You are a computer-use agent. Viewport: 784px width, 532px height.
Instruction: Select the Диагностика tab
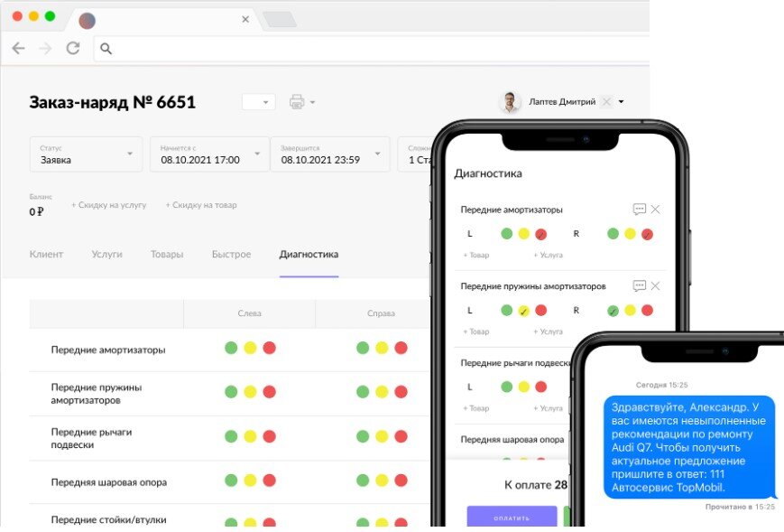[x=309, y=254]
